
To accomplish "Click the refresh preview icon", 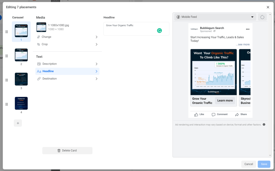I will click(262, 17).
